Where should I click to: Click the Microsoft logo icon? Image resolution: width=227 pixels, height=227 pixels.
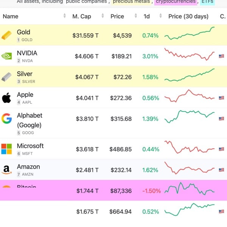pyautogui.click(x=6, y=149)
